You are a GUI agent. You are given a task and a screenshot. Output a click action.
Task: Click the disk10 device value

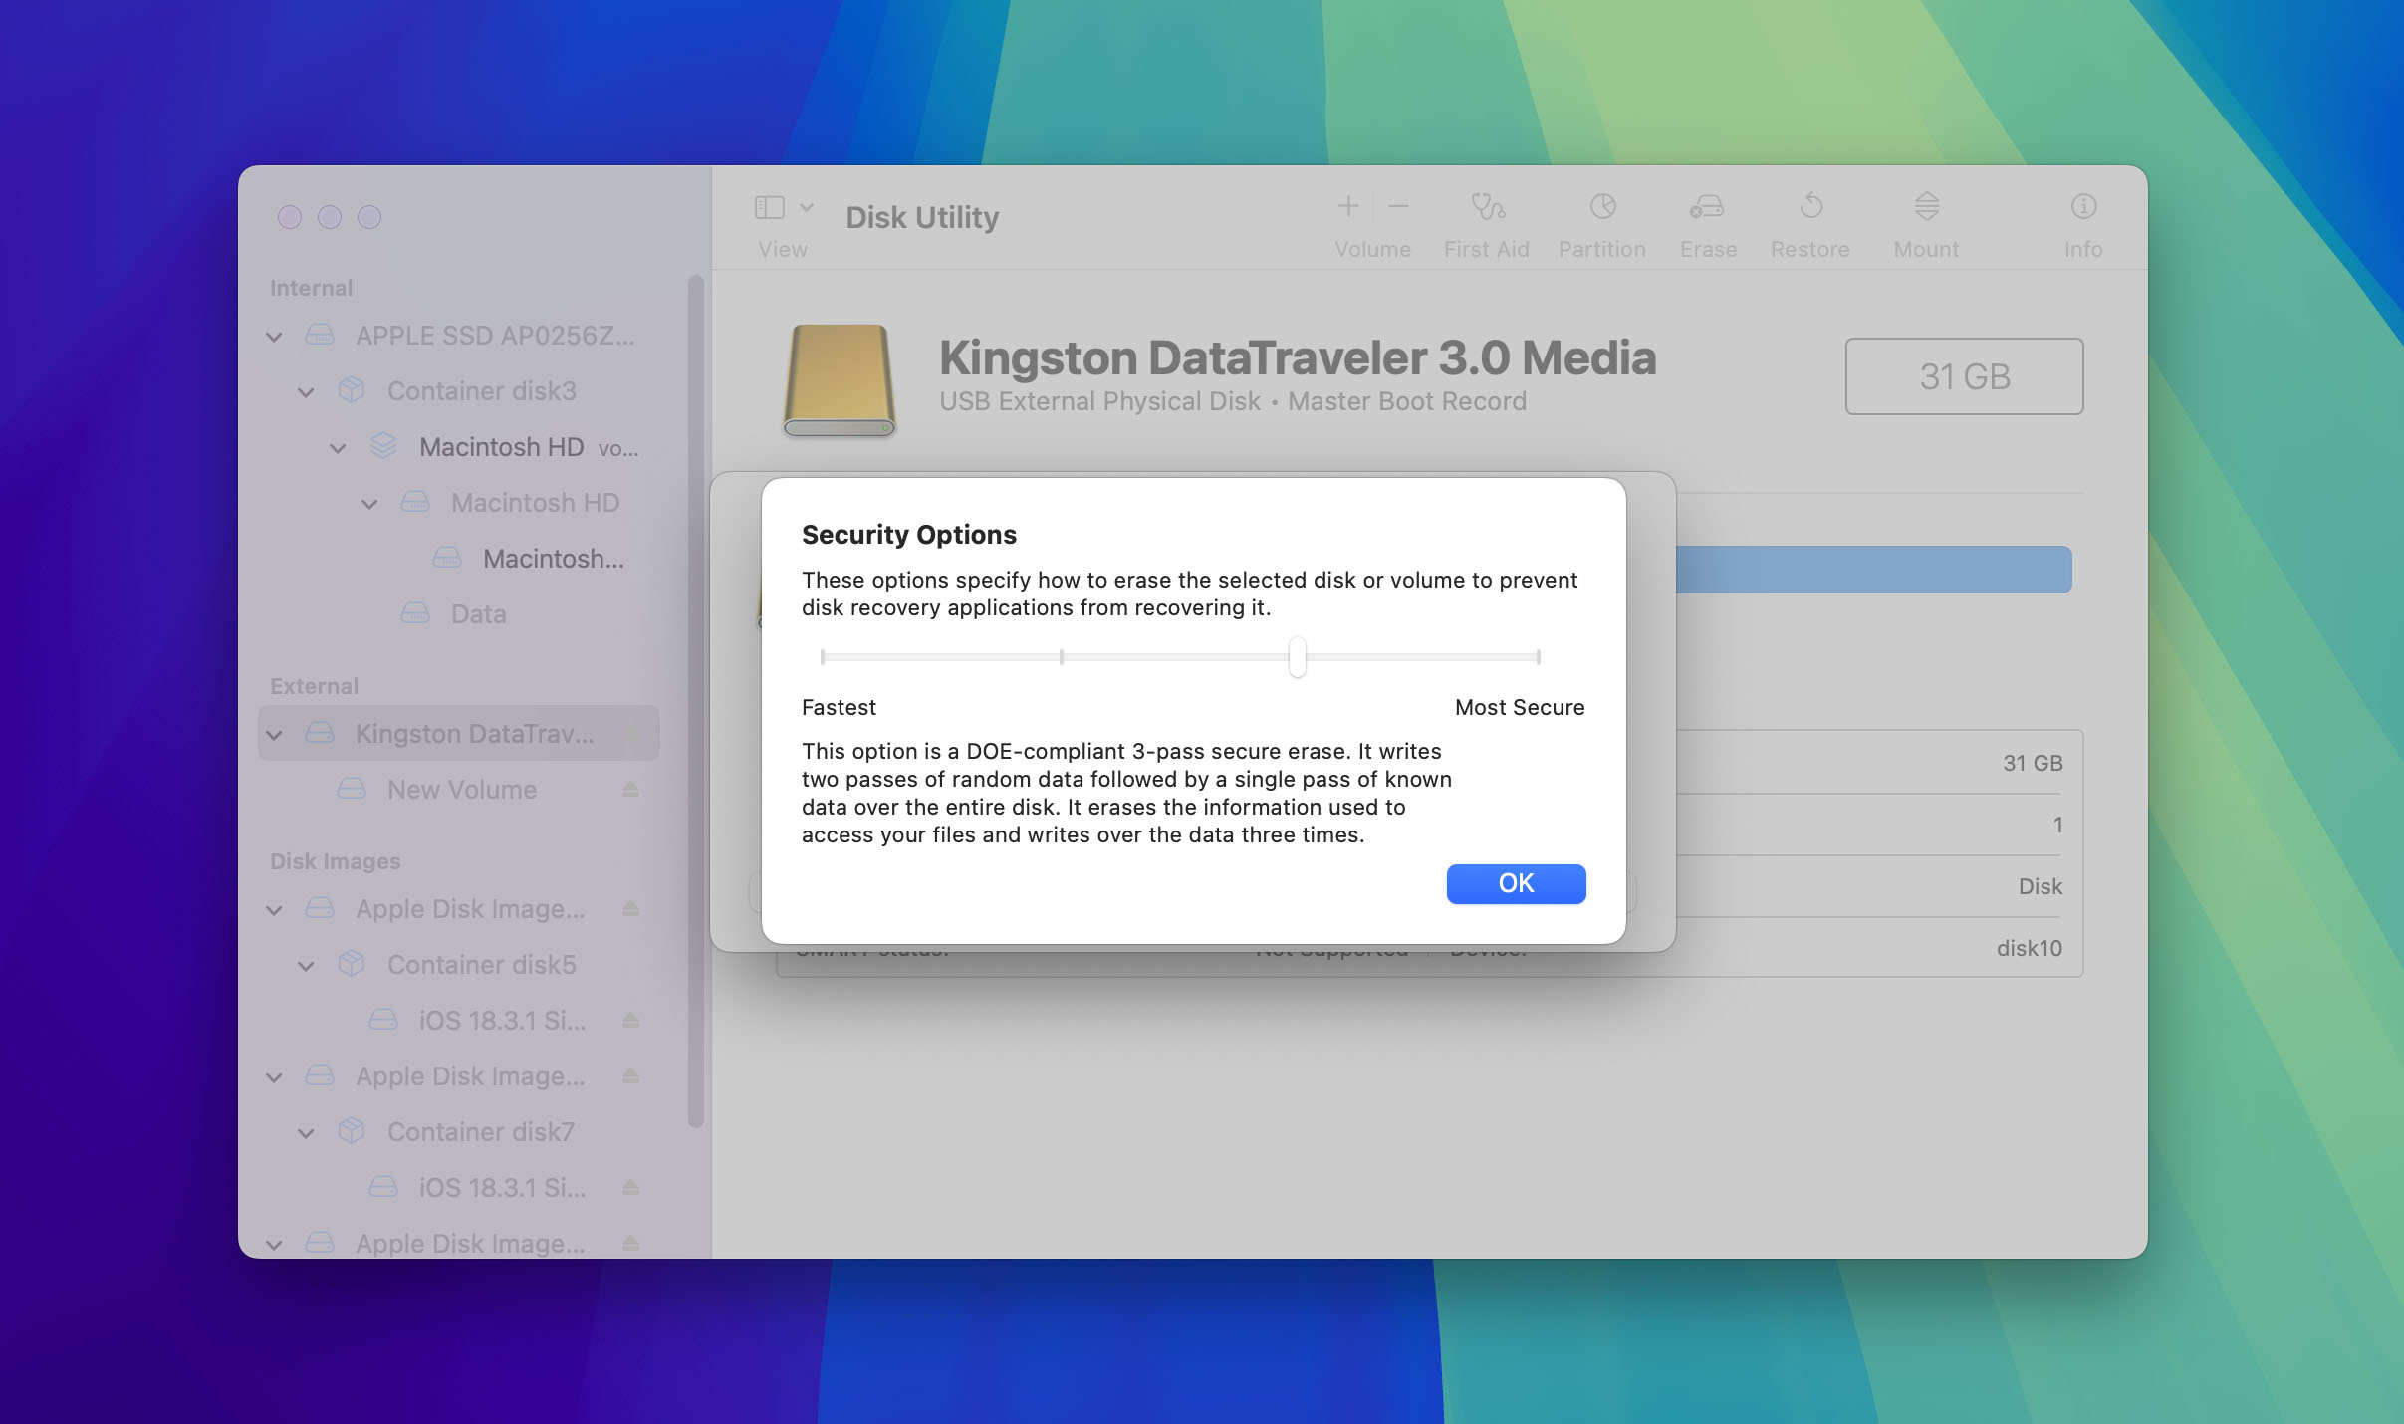2029,948
